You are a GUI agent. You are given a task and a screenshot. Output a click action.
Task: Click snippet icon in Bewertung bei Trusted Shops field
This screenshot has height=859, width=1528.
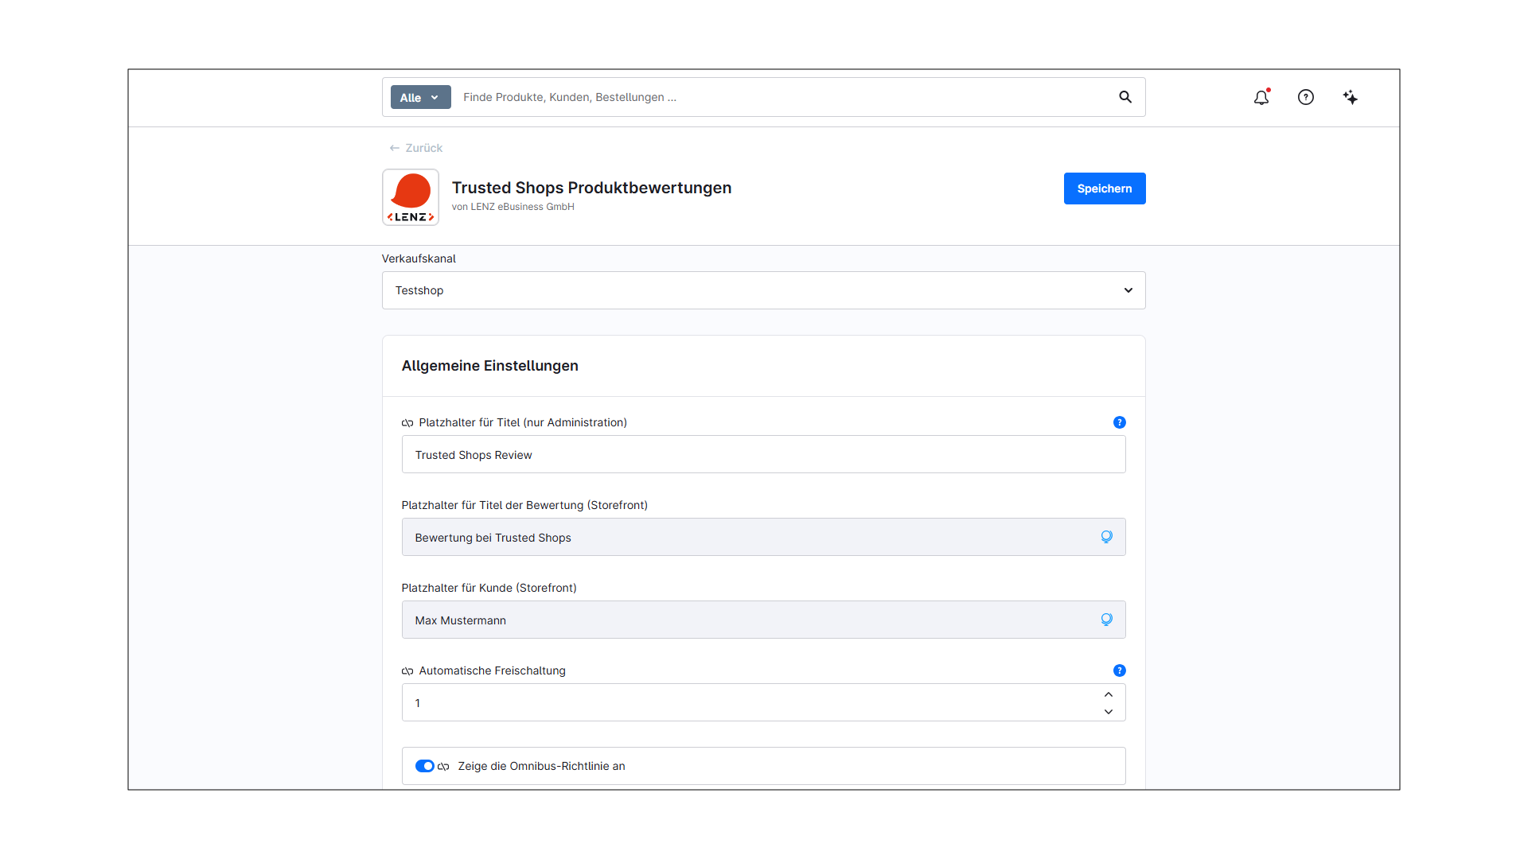coord(1107,537)
